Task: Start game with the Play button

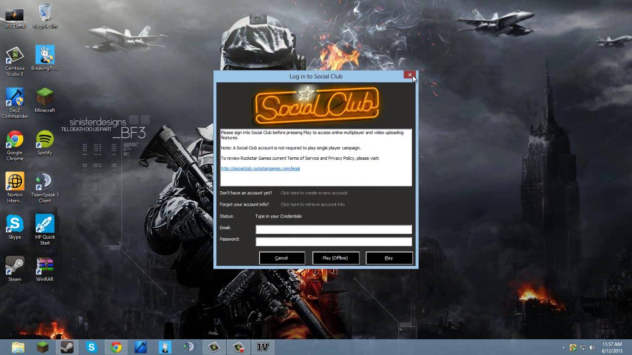Action: point(389,258)
